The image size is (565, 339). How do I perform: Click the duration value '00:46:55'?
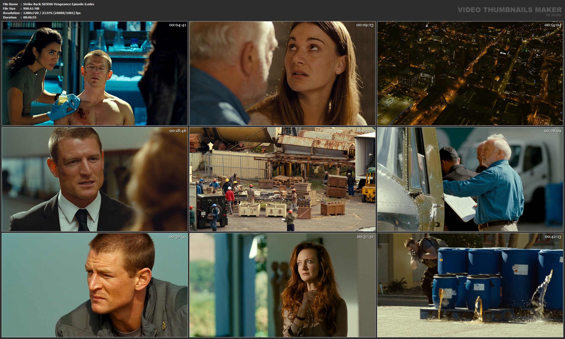(30, 17)
